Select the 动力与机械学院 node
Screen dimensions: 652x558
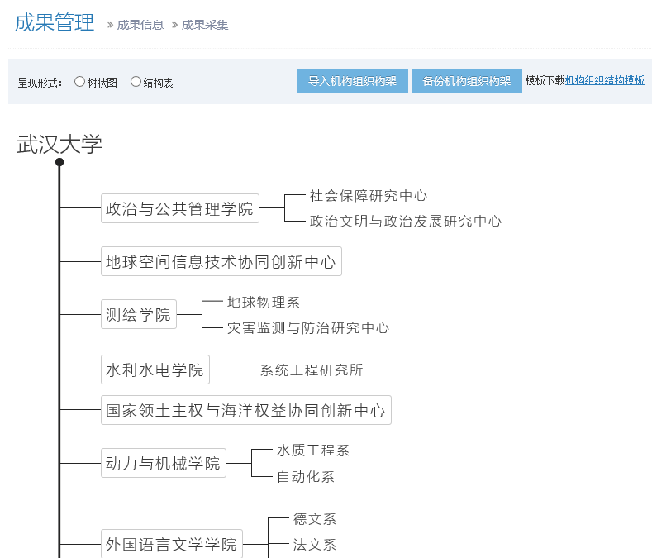[x=164, y=463]
